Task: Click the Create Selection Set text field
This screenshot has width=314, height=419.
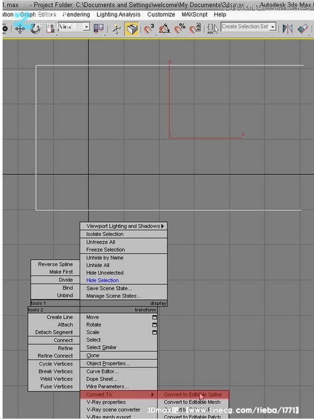Action: pos(245,27)
